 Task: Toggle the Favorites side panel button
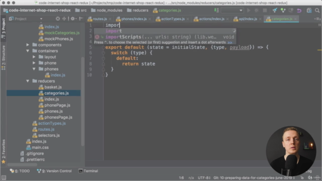(4, 151)
